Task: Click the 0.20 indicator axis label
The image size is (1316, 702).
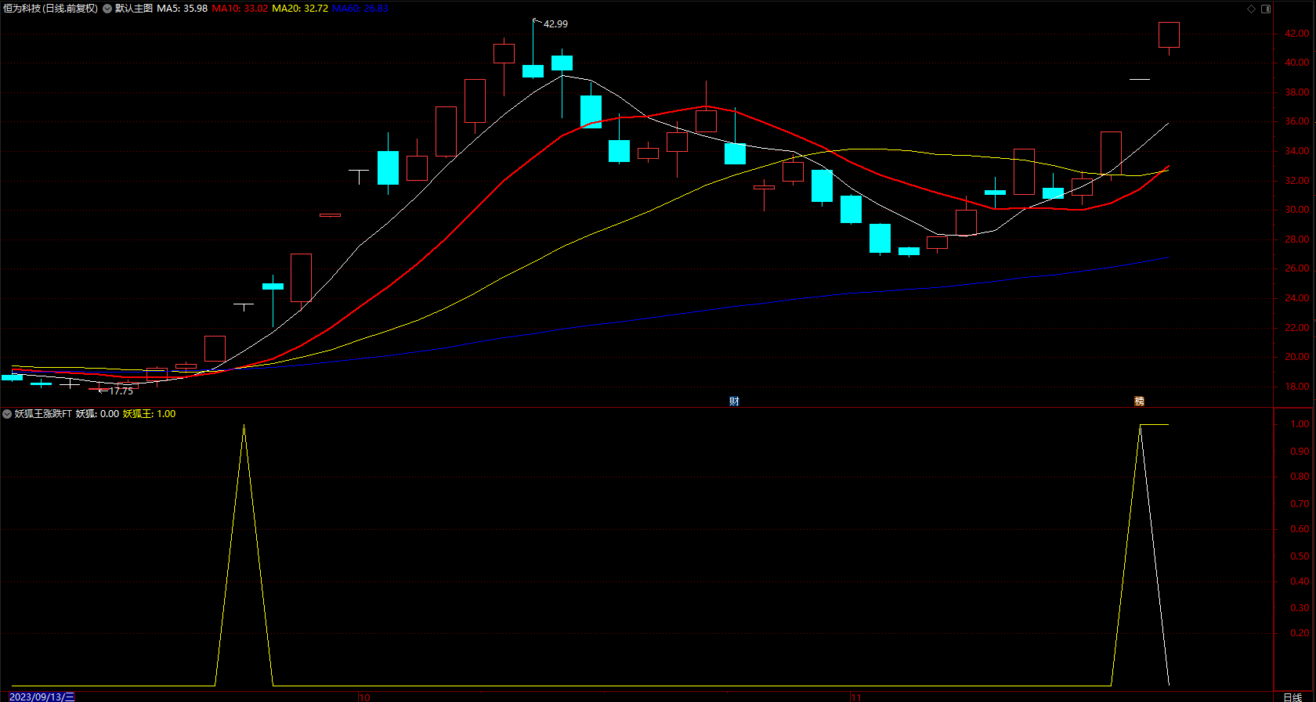Action: point(1300,633)
